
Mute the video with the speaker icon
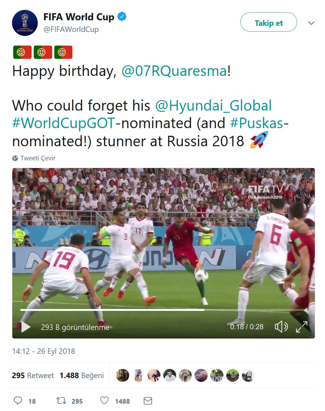(x=281, y=327)
